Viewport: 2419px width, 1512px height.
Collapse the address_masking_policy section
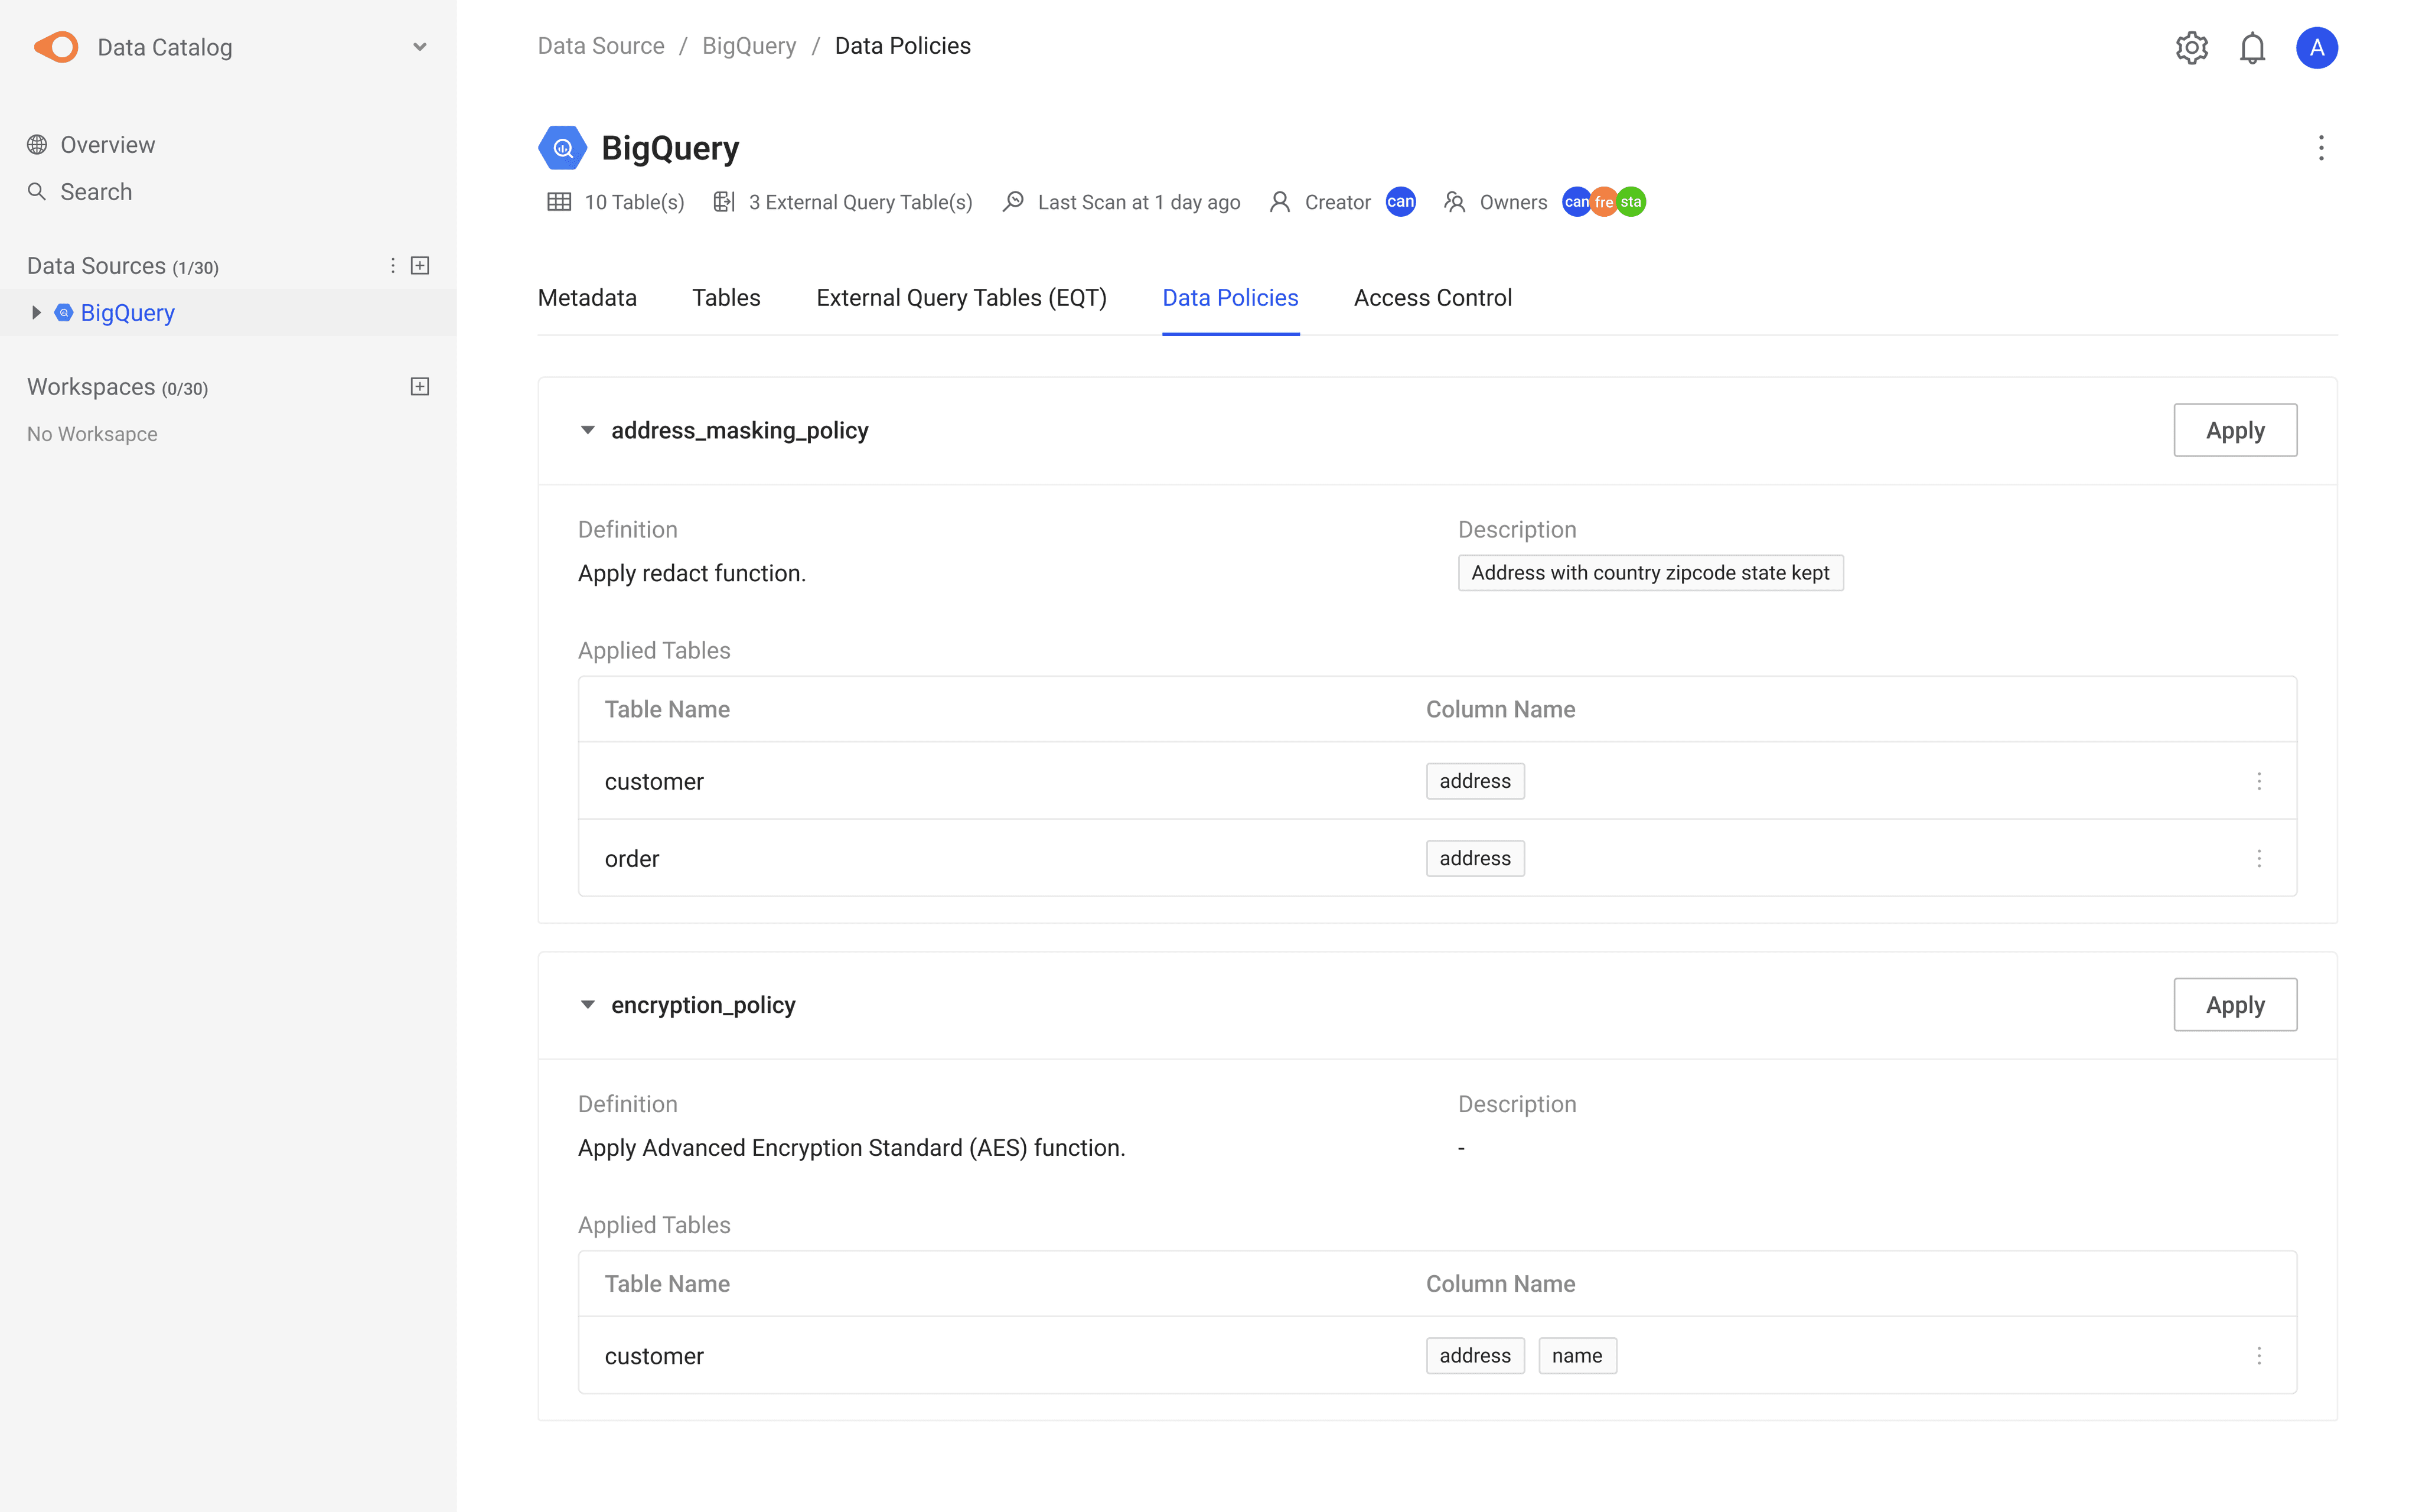click(588, 430)
